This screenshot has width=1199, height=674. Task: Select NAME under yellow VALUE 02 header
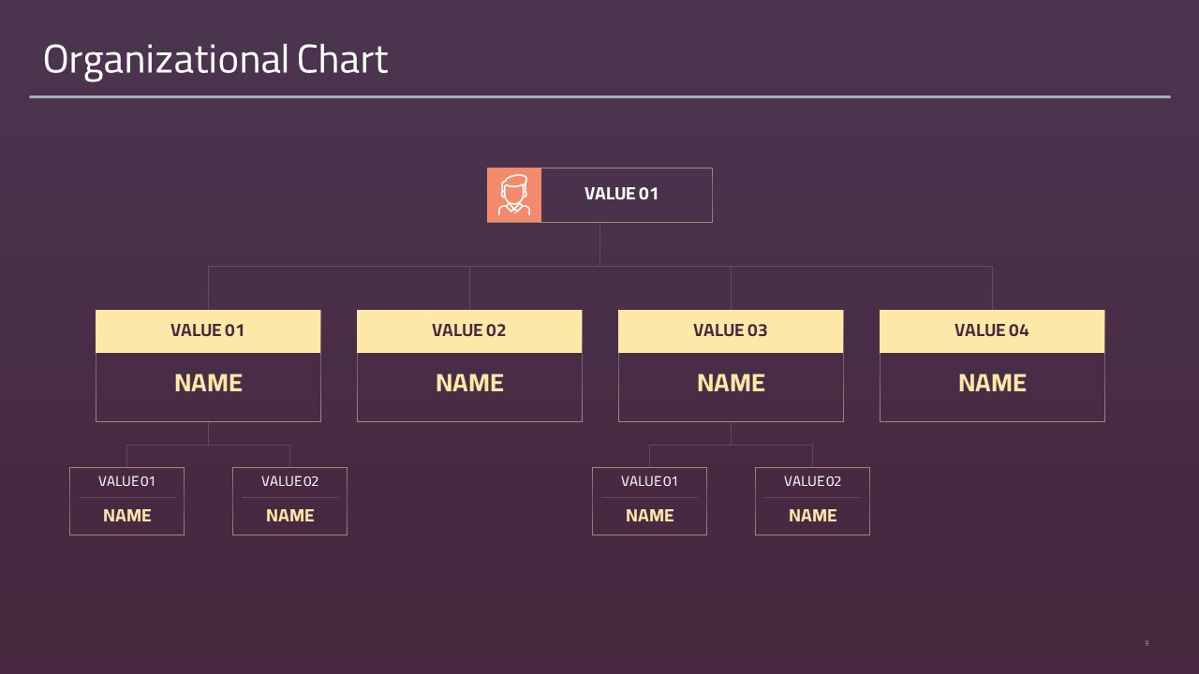point(469,383)
